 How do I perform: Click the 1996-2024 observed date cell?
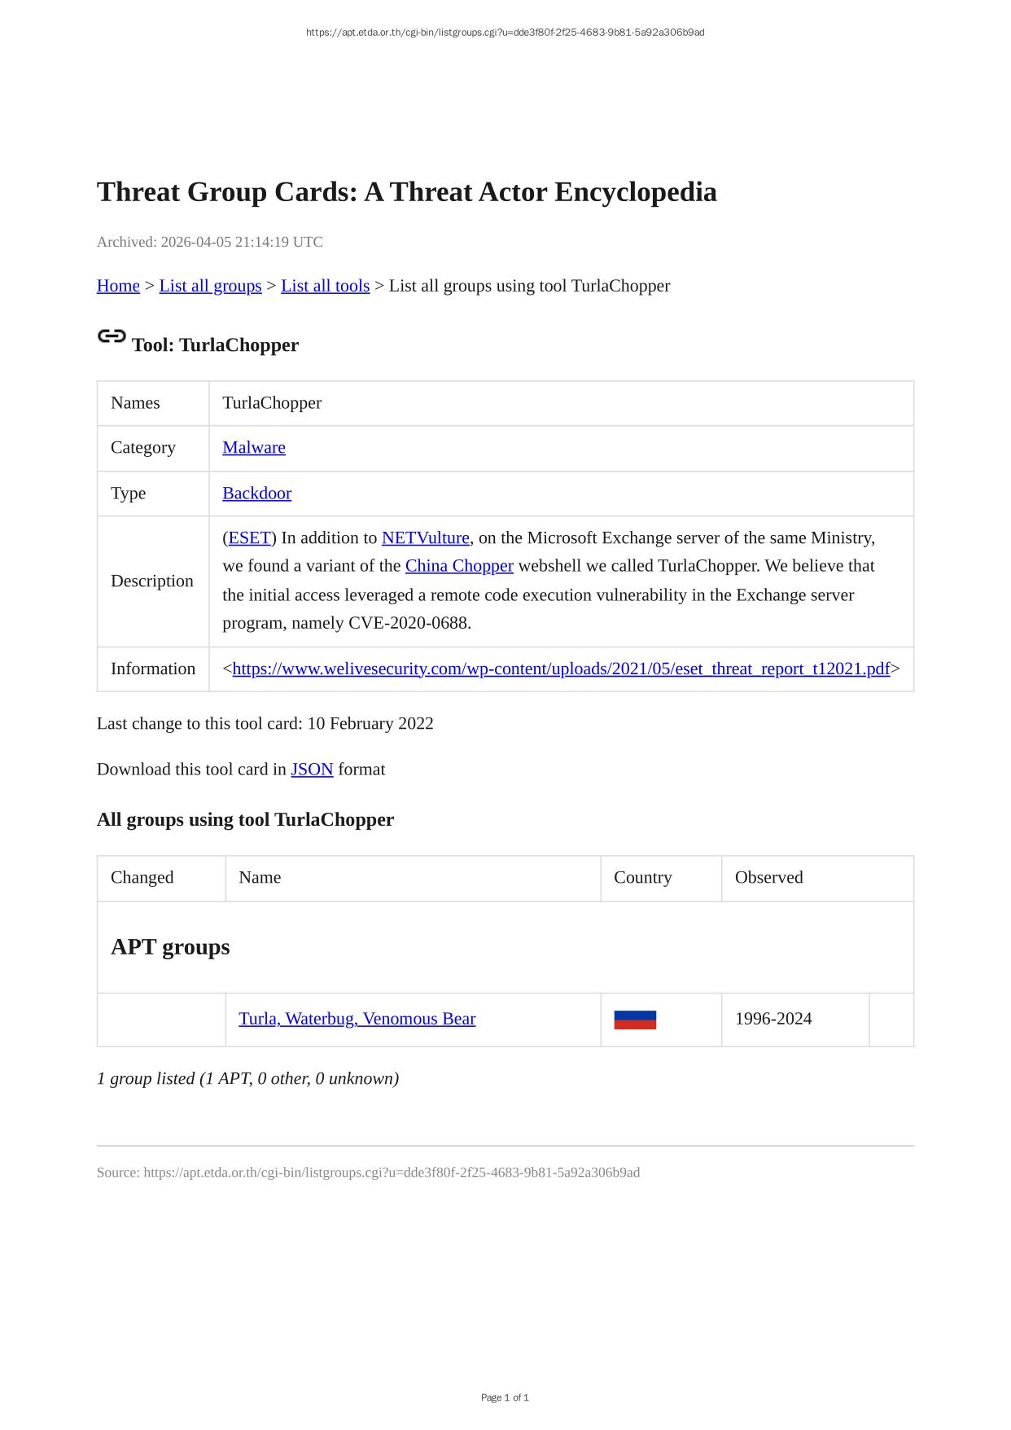pos(772,1020)
